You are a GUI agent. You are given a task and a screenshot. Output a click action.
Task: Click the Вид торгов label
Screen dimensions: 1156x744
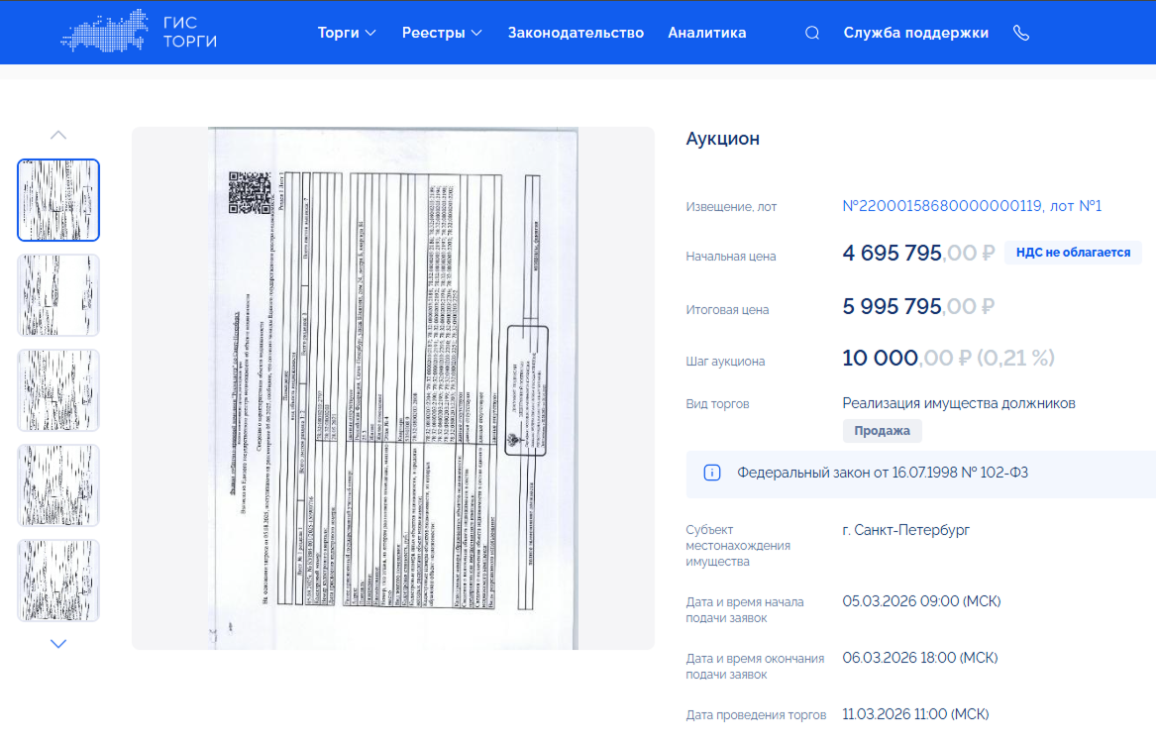click(x=717, y=404)
